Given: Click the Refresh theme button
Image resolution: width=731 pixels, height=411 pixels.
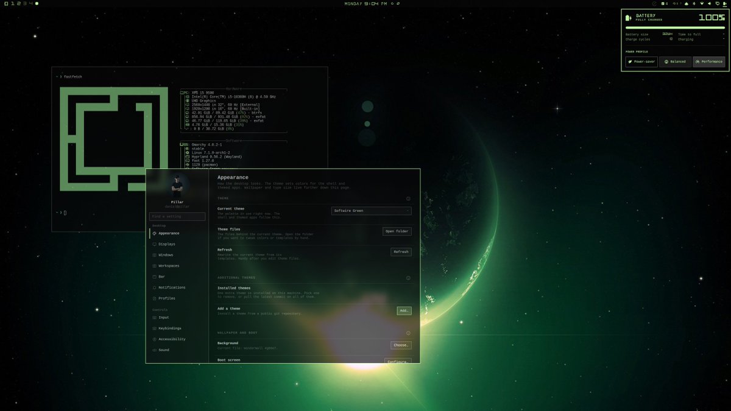Looking at the screenshot, I should tap(401, 251).
